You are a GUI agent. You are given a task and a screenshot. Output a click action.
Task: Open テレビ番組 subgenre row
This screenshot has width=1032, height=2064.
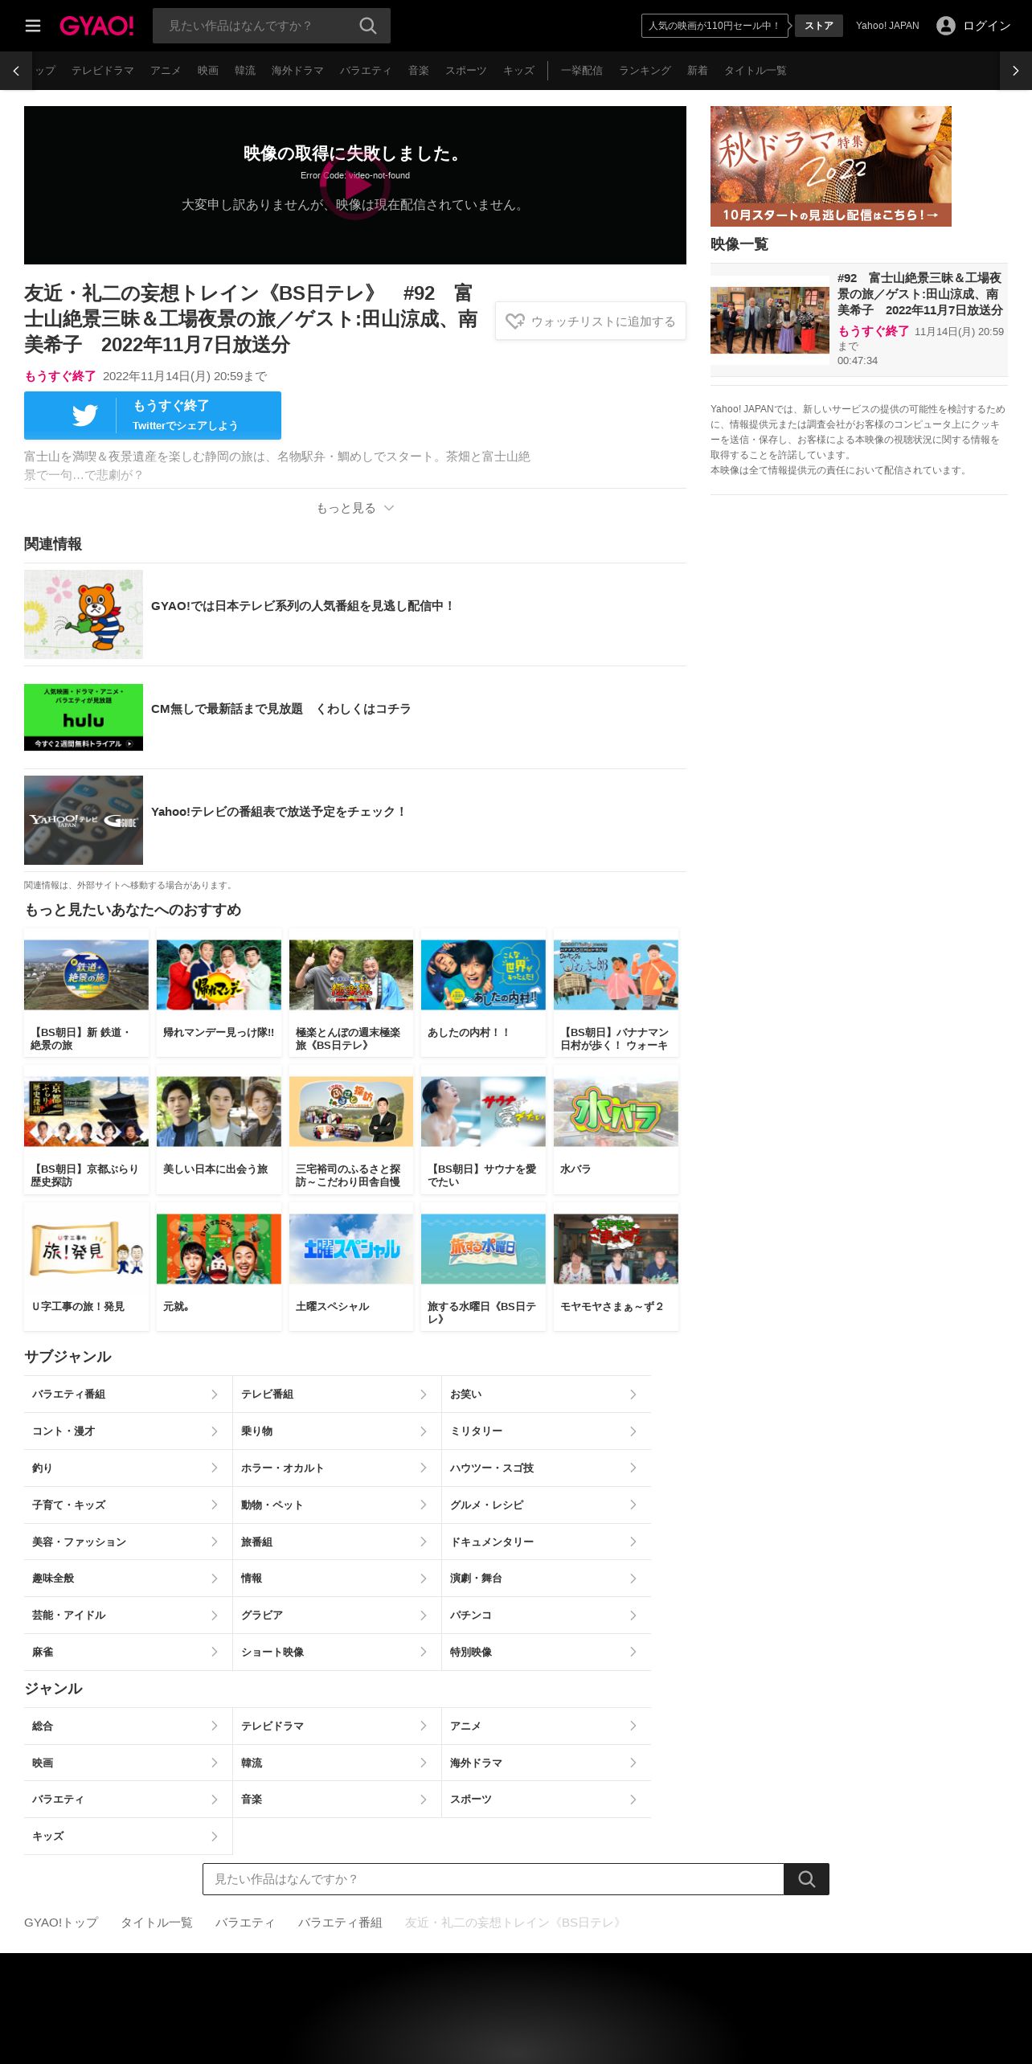(x=337, y=1394)
